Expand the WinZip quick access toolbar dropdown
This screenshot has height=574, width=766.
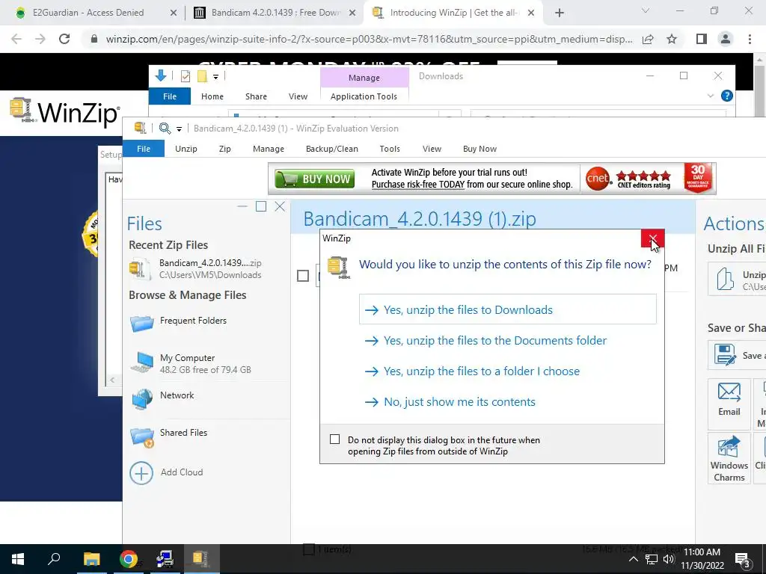click(x=180, y=129)
